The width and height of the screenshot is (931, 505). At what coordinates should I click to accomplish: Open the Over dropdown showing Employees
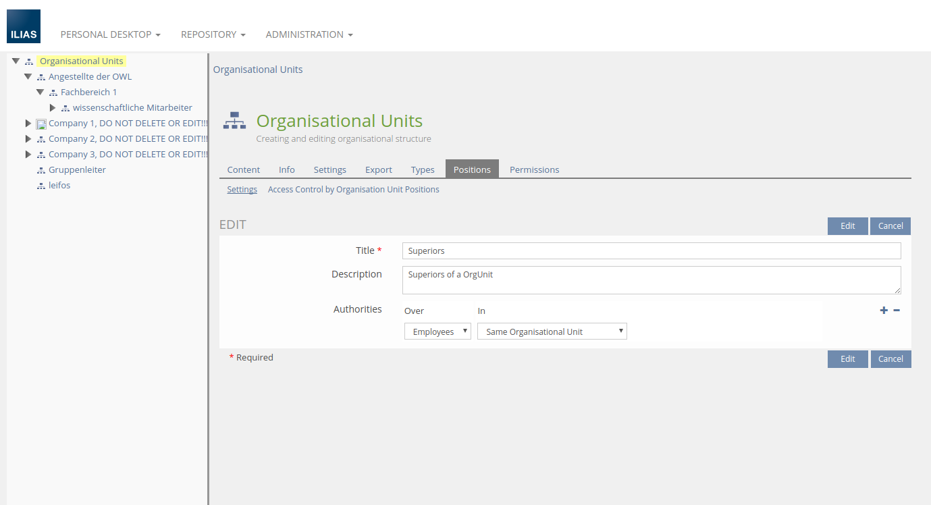coord(437,331)
